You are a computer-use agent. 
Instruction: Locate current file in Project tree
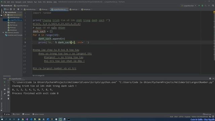click(x=11, y=9)
